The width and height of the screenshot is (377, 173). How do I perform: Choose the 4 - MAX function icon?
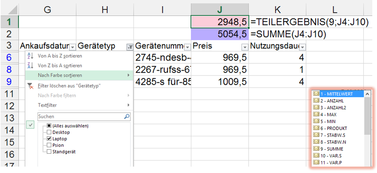[316, 114]
